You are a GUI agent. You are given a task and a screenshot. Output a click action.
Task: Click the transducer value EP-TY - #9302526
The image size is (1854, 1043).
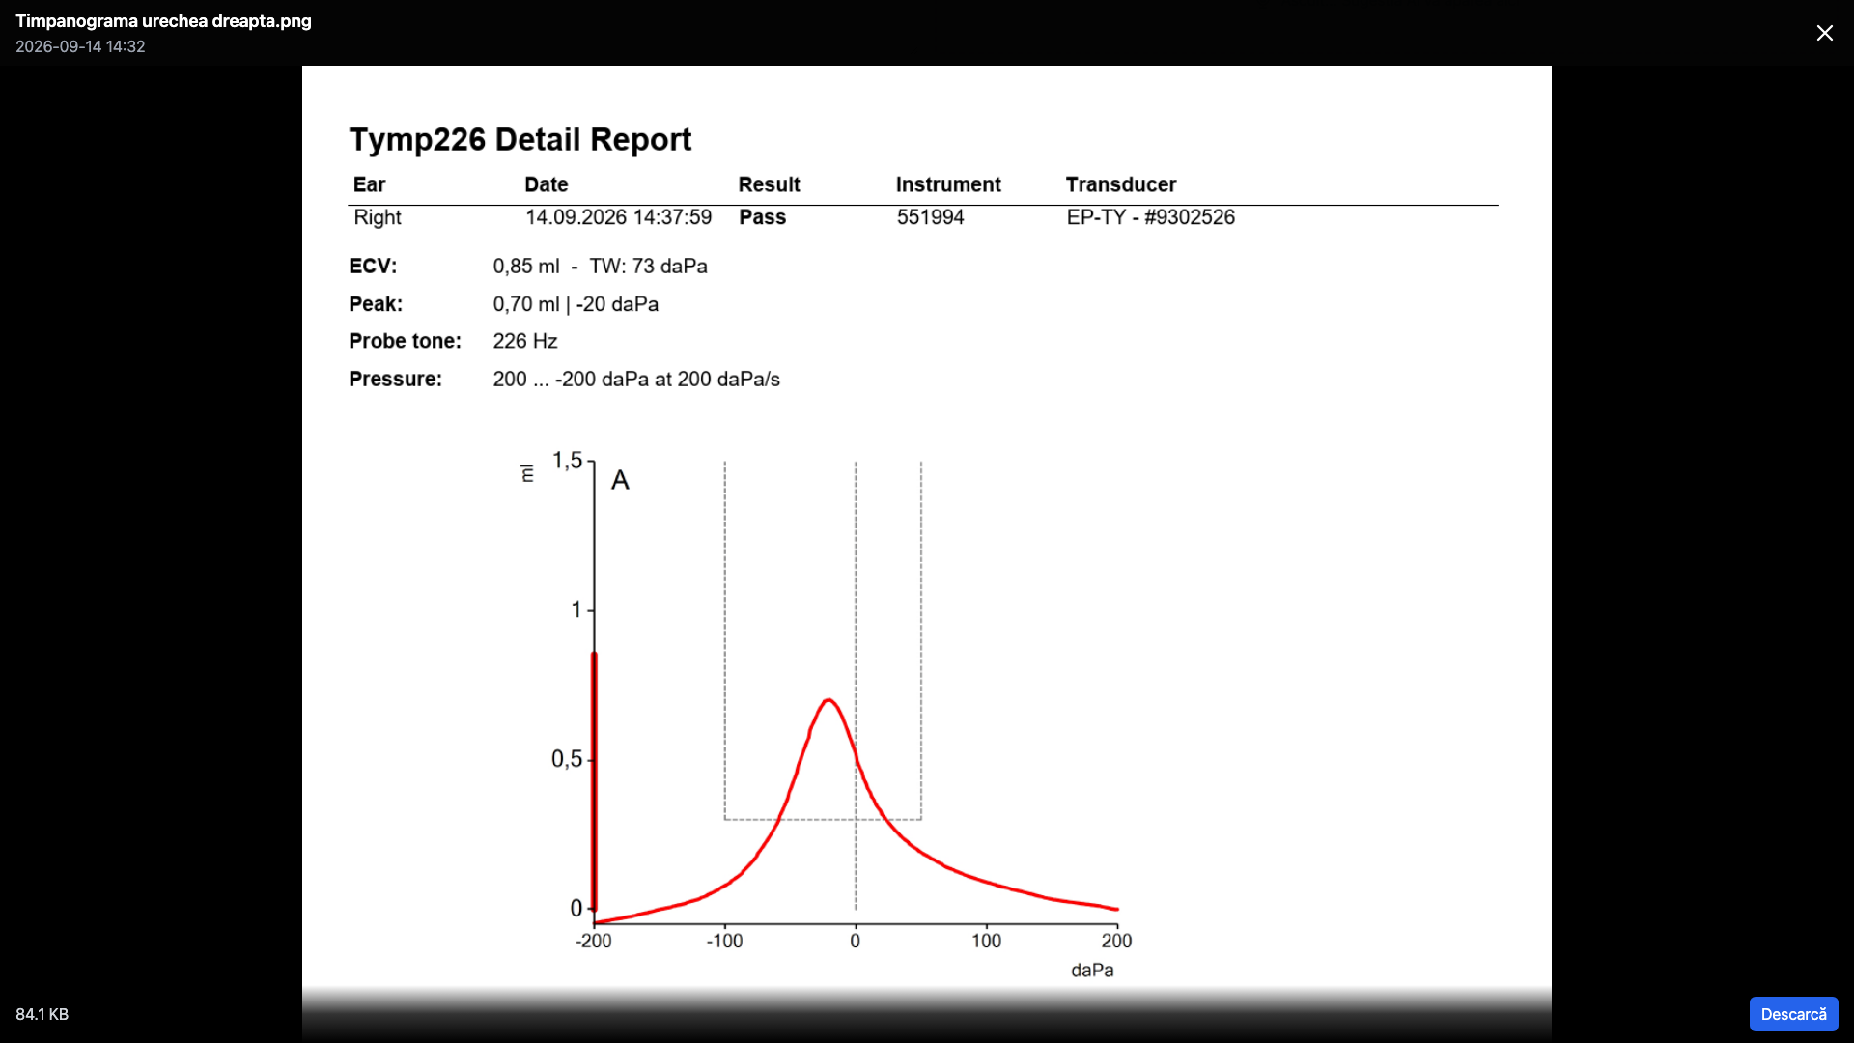click(x=1150, y=217)
